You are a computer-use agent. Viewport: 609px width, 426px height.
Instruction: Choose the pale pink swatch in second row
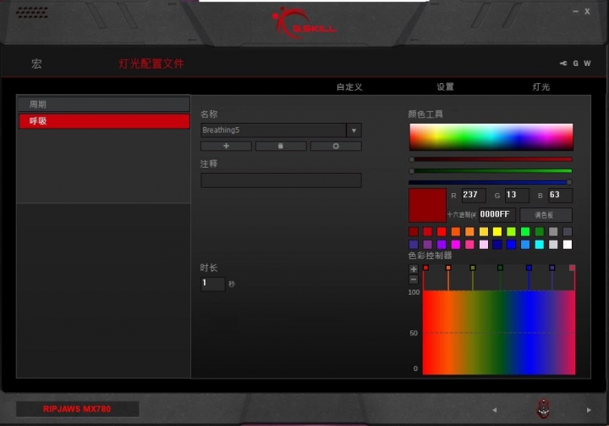pos(484,244)
